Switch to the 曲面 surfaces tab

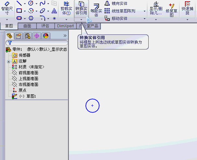27,26
